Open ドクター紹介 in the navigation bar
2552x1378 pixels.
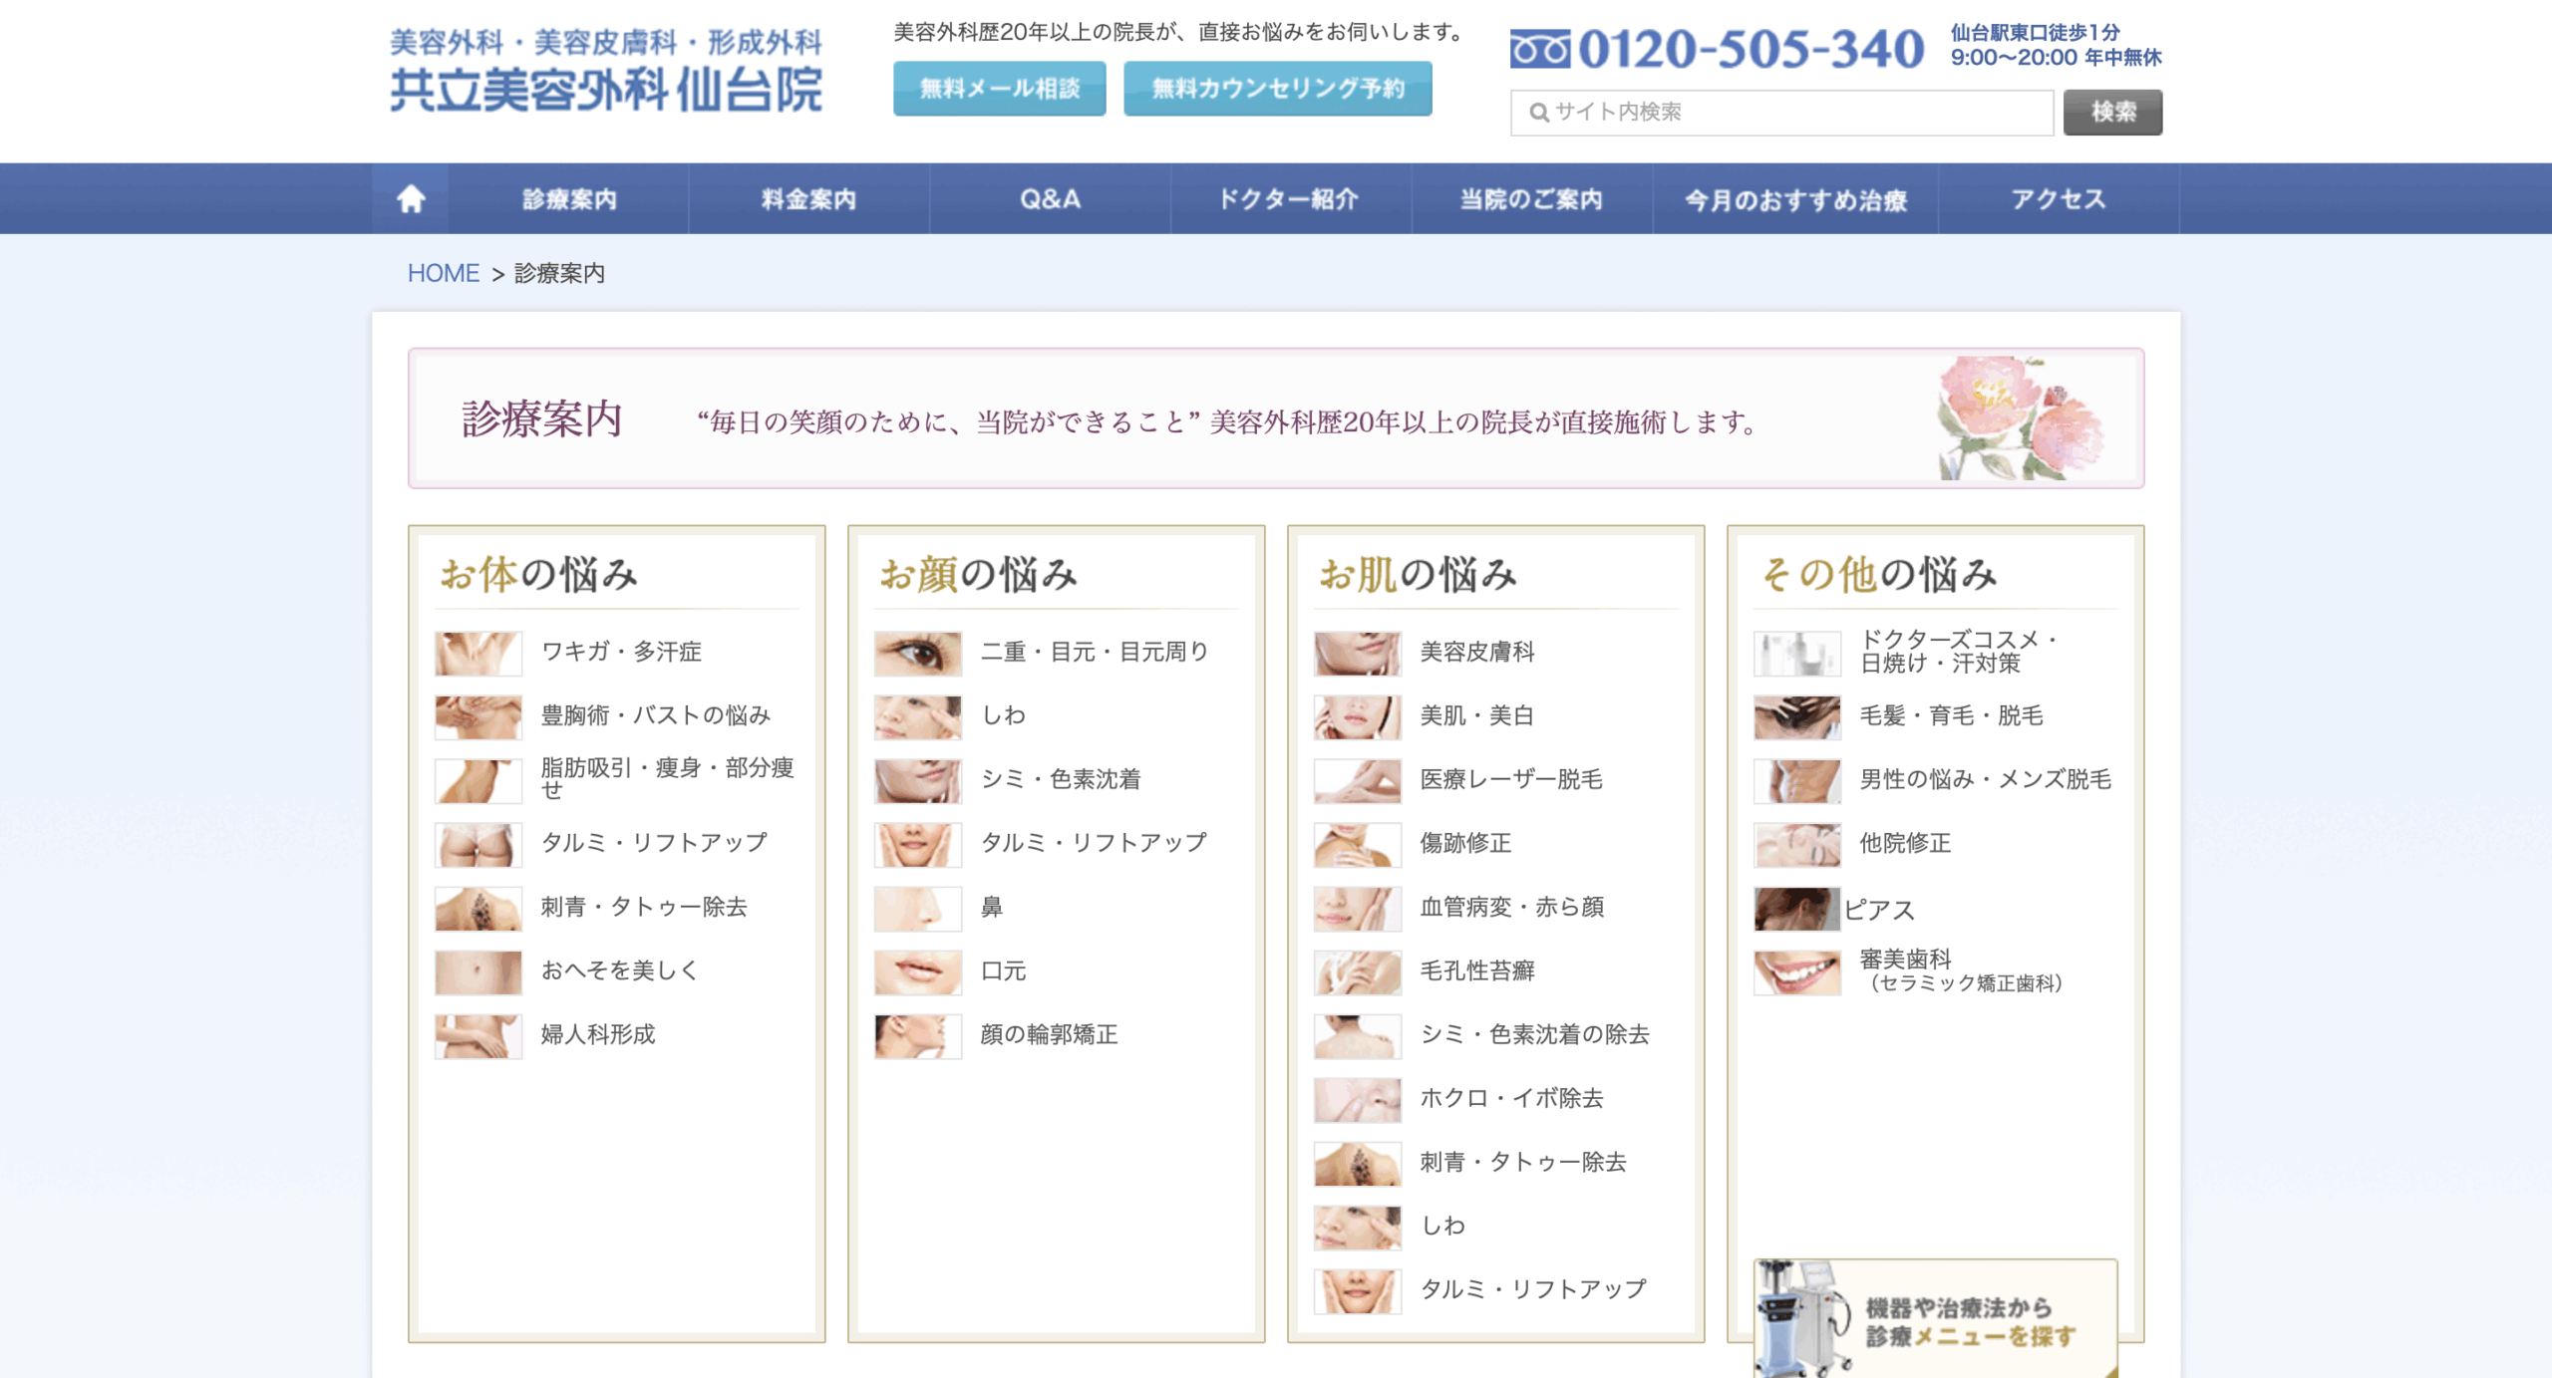click(x=1290, y=199)
